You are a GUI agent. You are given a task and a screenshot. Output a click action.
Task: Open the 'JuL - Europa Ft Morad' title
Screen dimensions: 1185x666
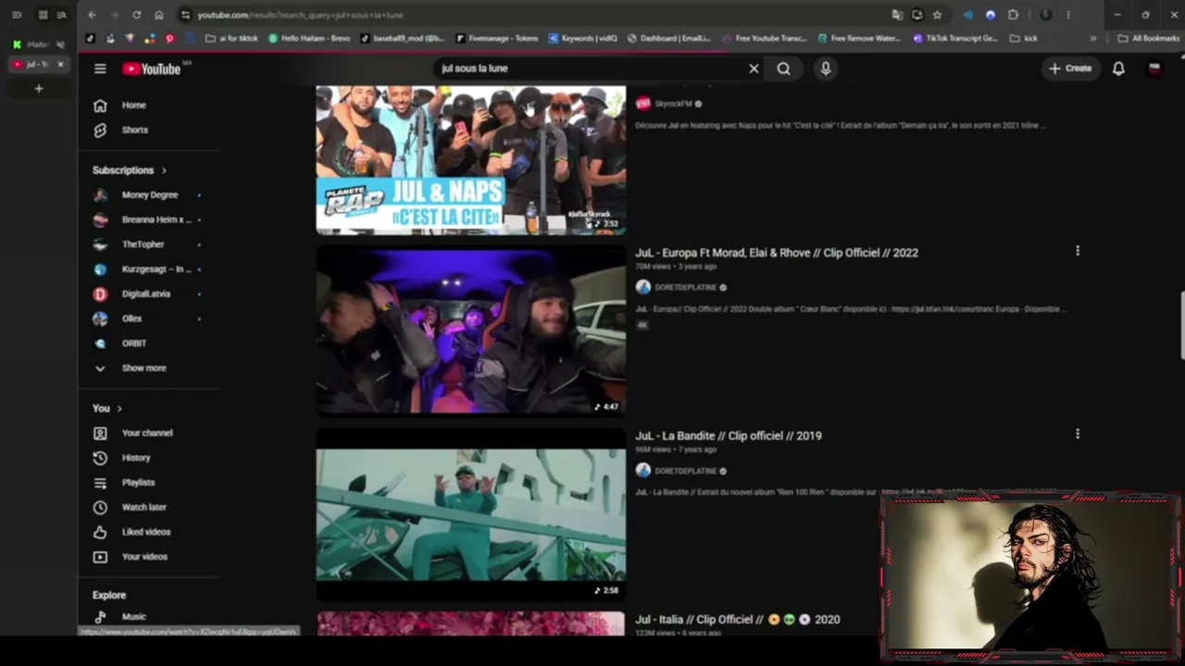(x=777, y=253)
